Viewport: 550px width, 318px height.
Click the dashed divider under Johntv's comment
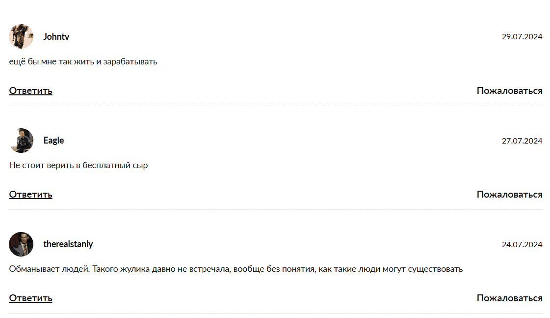[275, 106]
